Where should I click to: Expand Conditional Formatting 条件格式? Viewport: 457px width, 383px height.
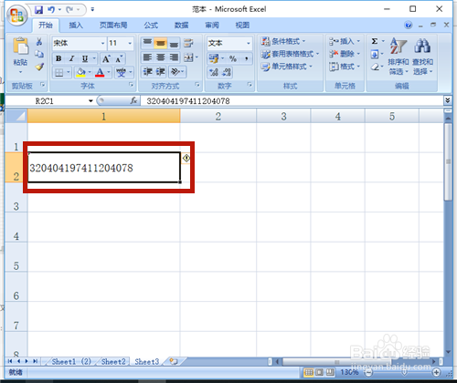point(283,41)
